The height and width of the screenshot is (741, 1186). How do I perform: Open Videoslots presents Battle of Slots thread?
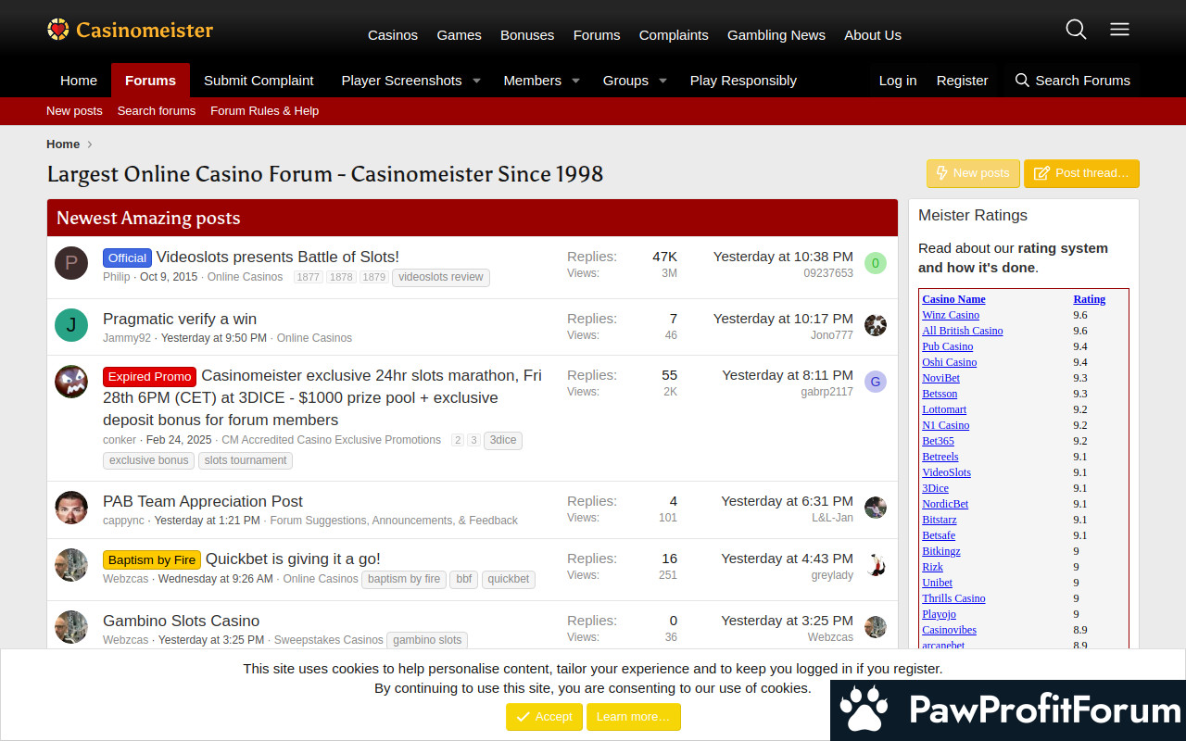click(278, 257)
